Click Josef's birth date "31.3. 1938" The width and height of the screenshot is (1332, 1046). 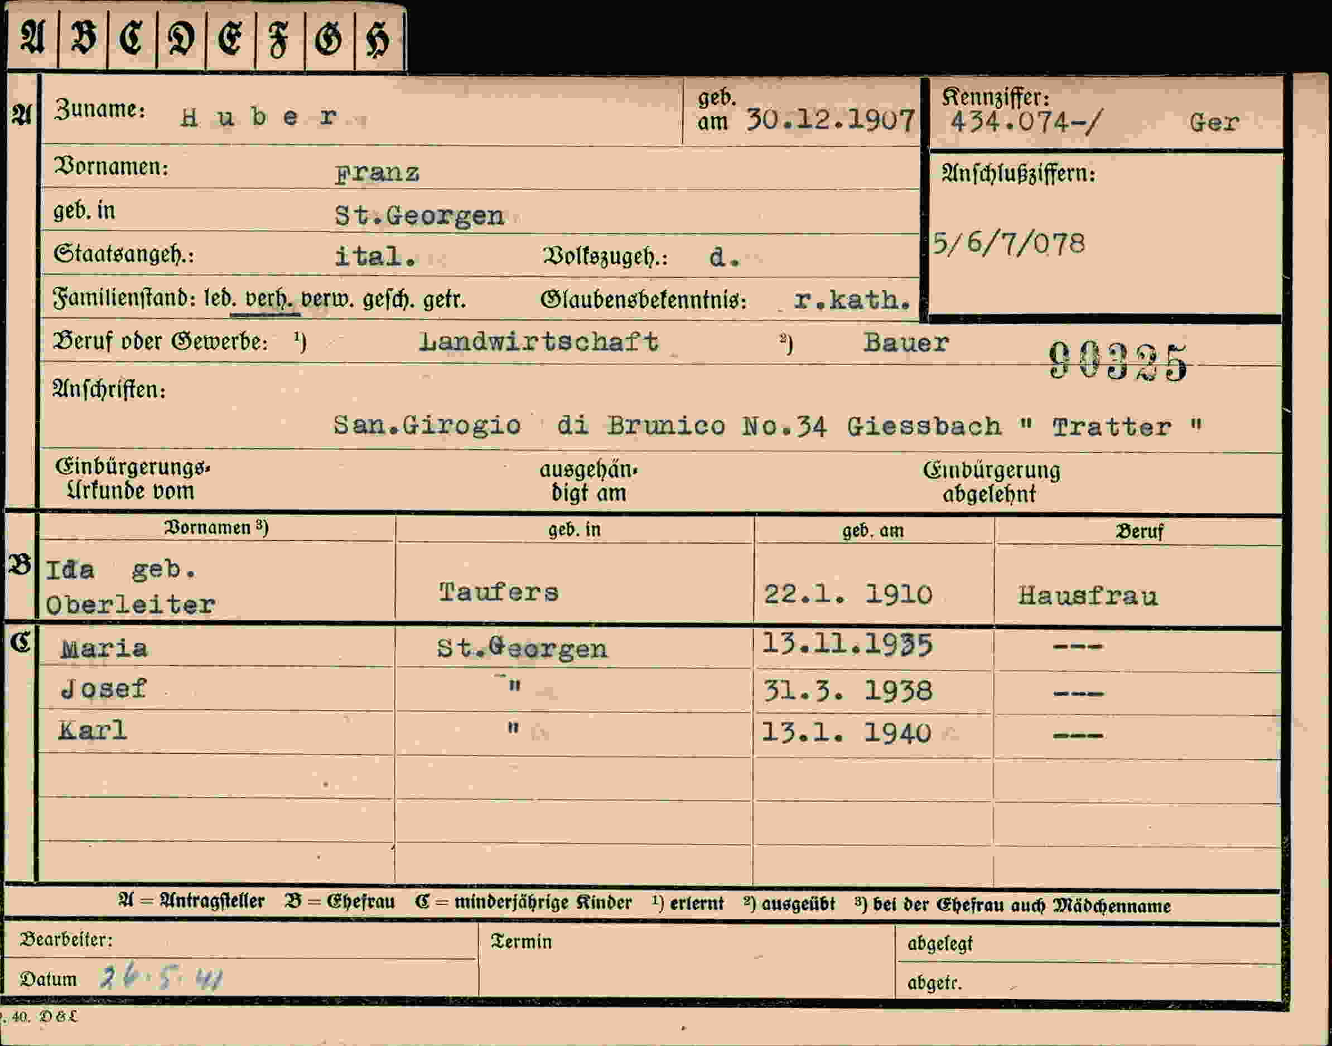click(x=848, y=691)
